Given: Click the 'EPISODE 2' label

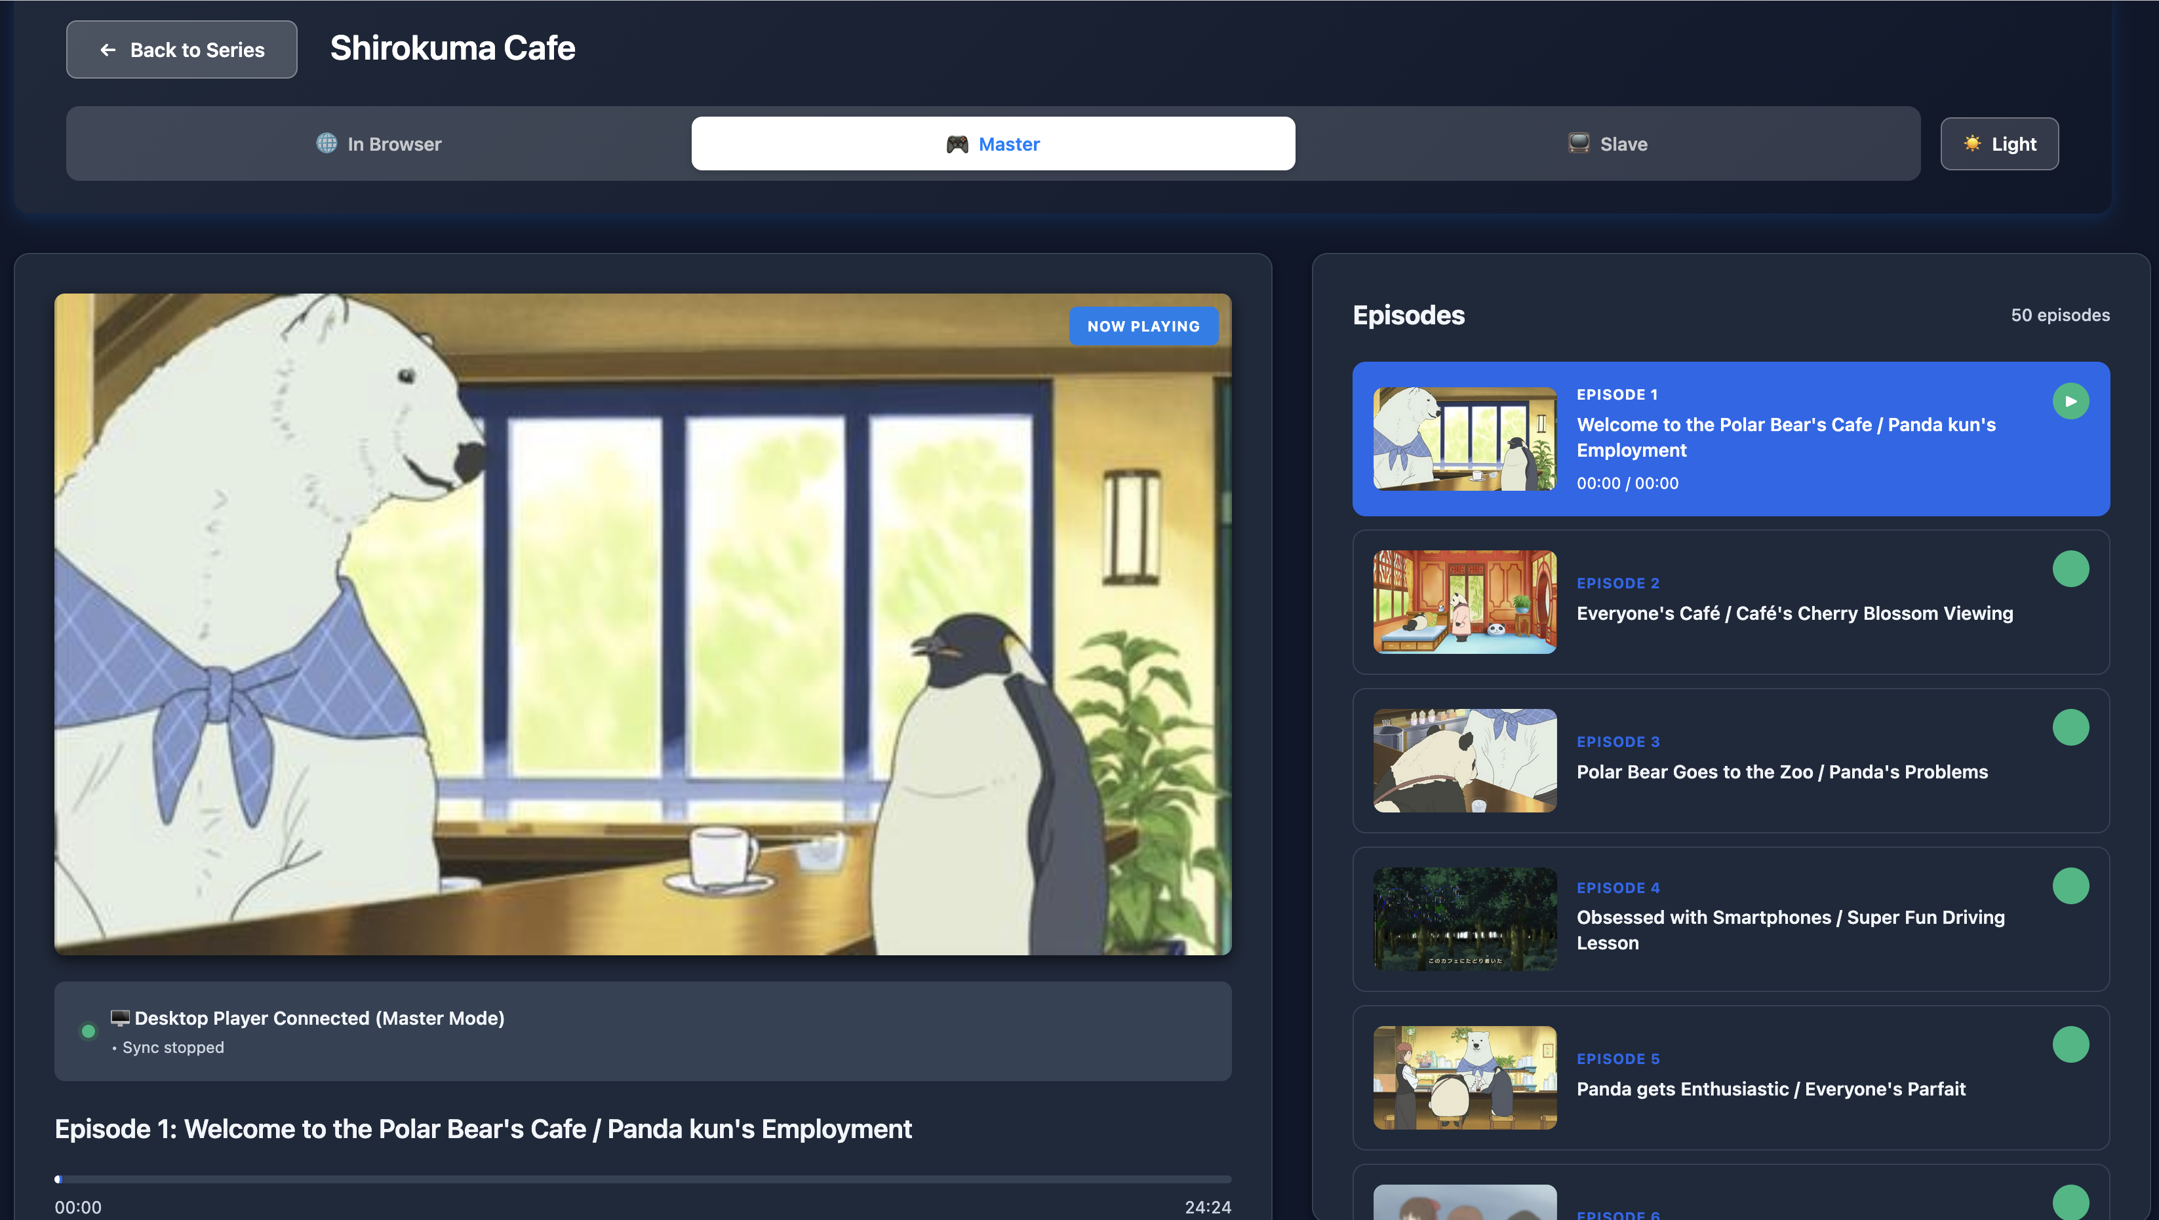Looking at the screenshot, I should [1617, 583].
